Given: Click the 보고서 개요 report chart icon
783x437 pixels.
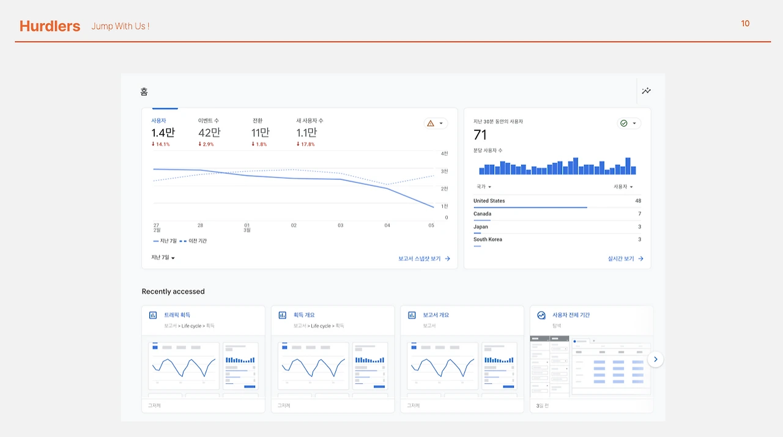Looking at the screenshot, I should pos(412,315).
